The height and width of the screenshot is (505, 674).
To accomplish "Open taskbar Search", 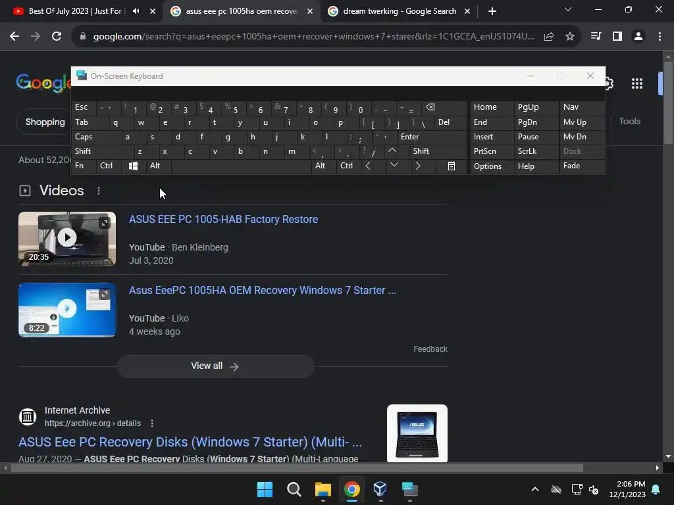I will 294,489.
